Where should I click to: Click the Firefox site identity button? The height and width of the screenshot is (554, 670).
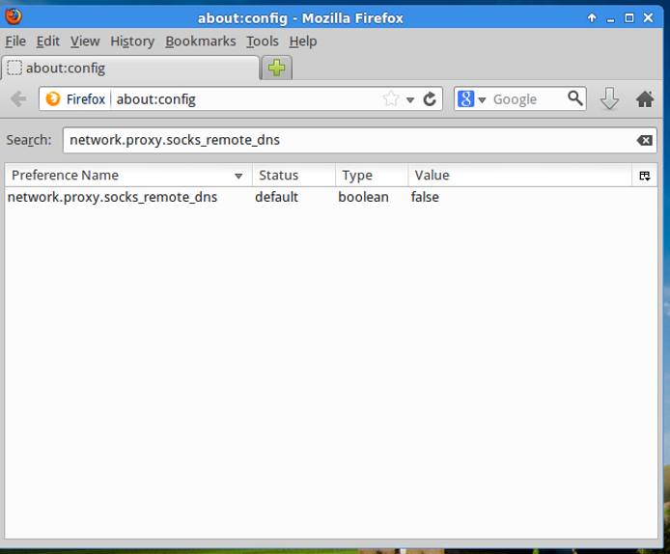[76, 98]
